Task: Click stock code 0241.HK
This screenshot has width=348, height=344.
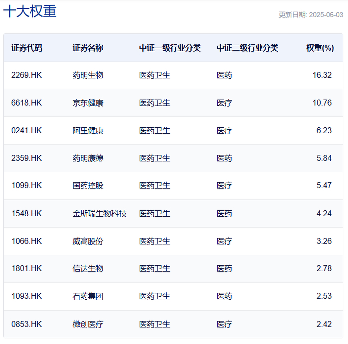Action: tap(27, 131)
